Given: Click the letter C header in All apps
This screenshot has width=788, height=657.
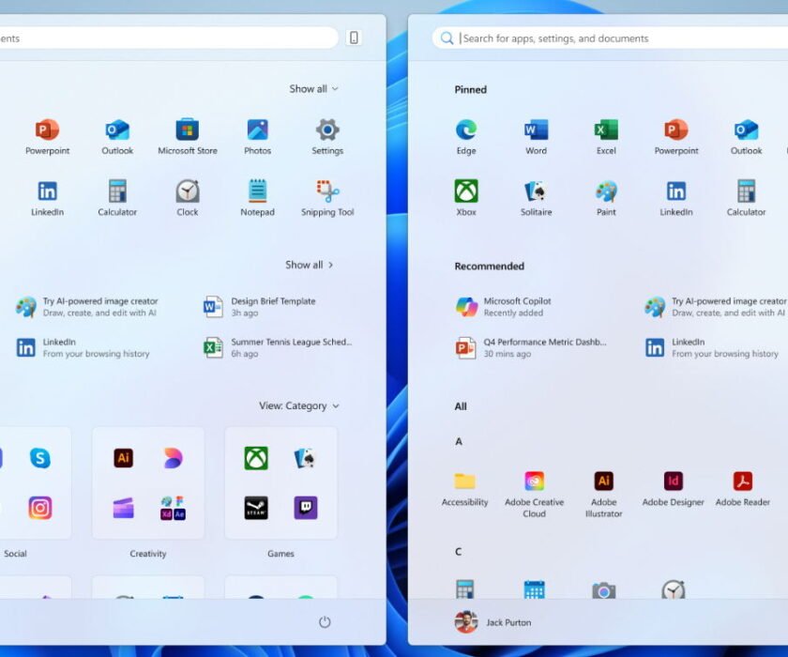Looking at the screenshot, I should [x=459, y=552].
